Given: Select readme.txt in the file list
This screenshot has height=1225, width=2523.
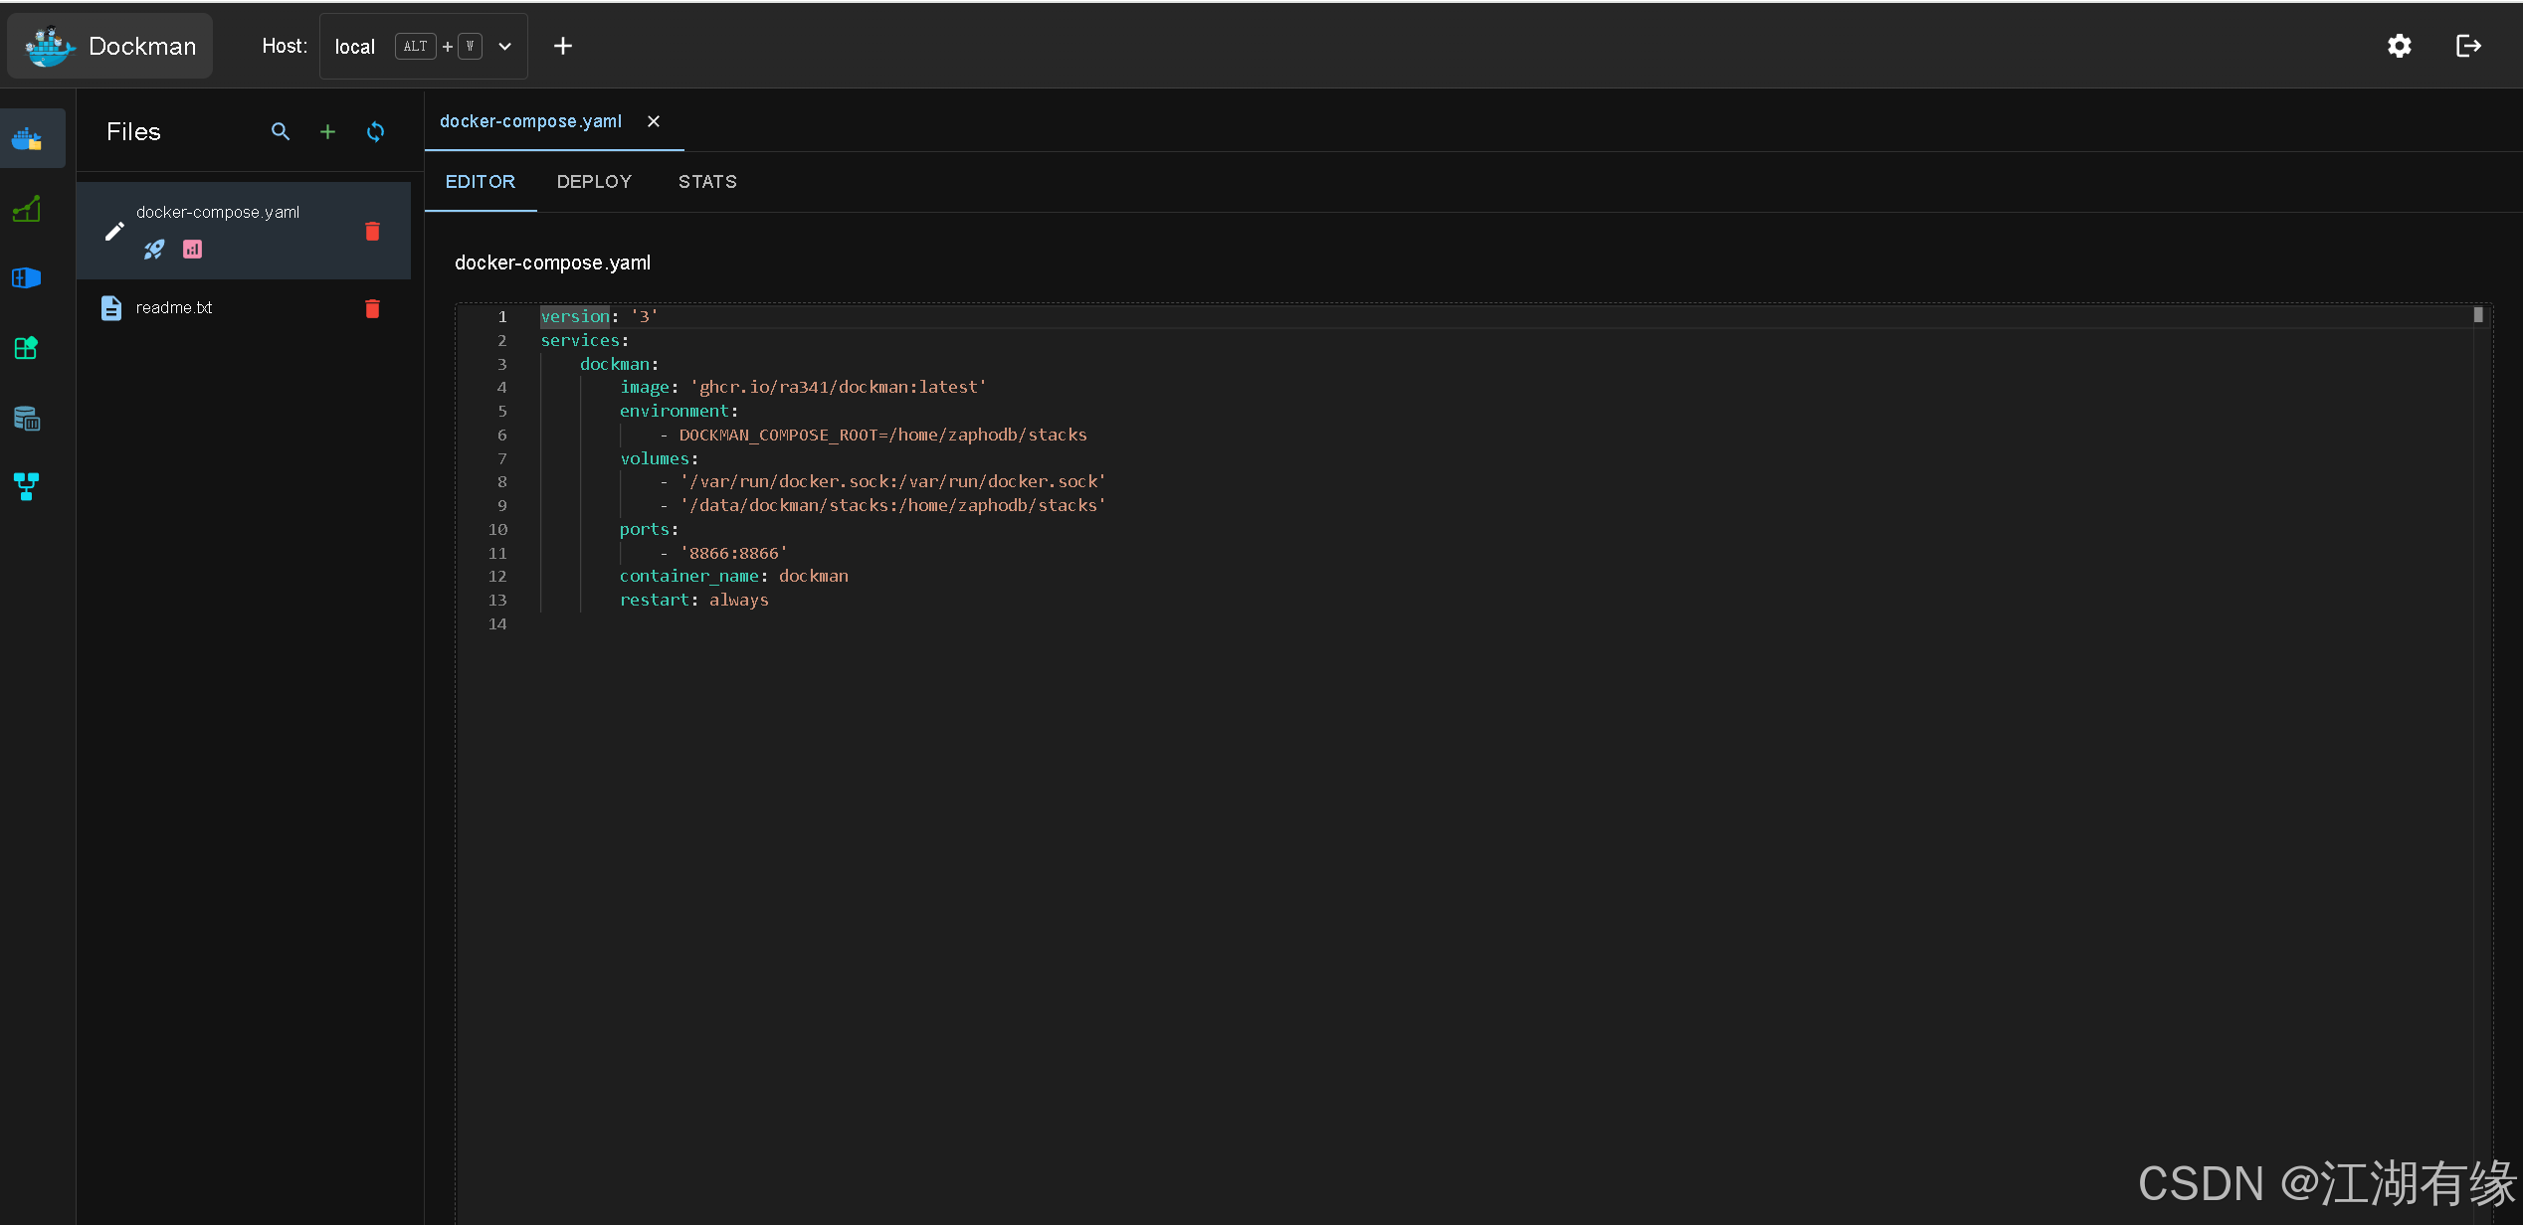Looking at the screenshot, I should pos(174,308).
